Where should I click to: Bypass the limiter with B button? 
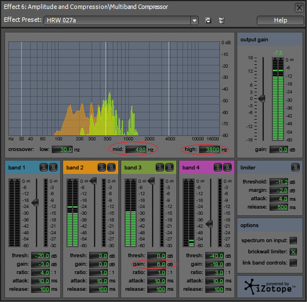coord(295,167)
